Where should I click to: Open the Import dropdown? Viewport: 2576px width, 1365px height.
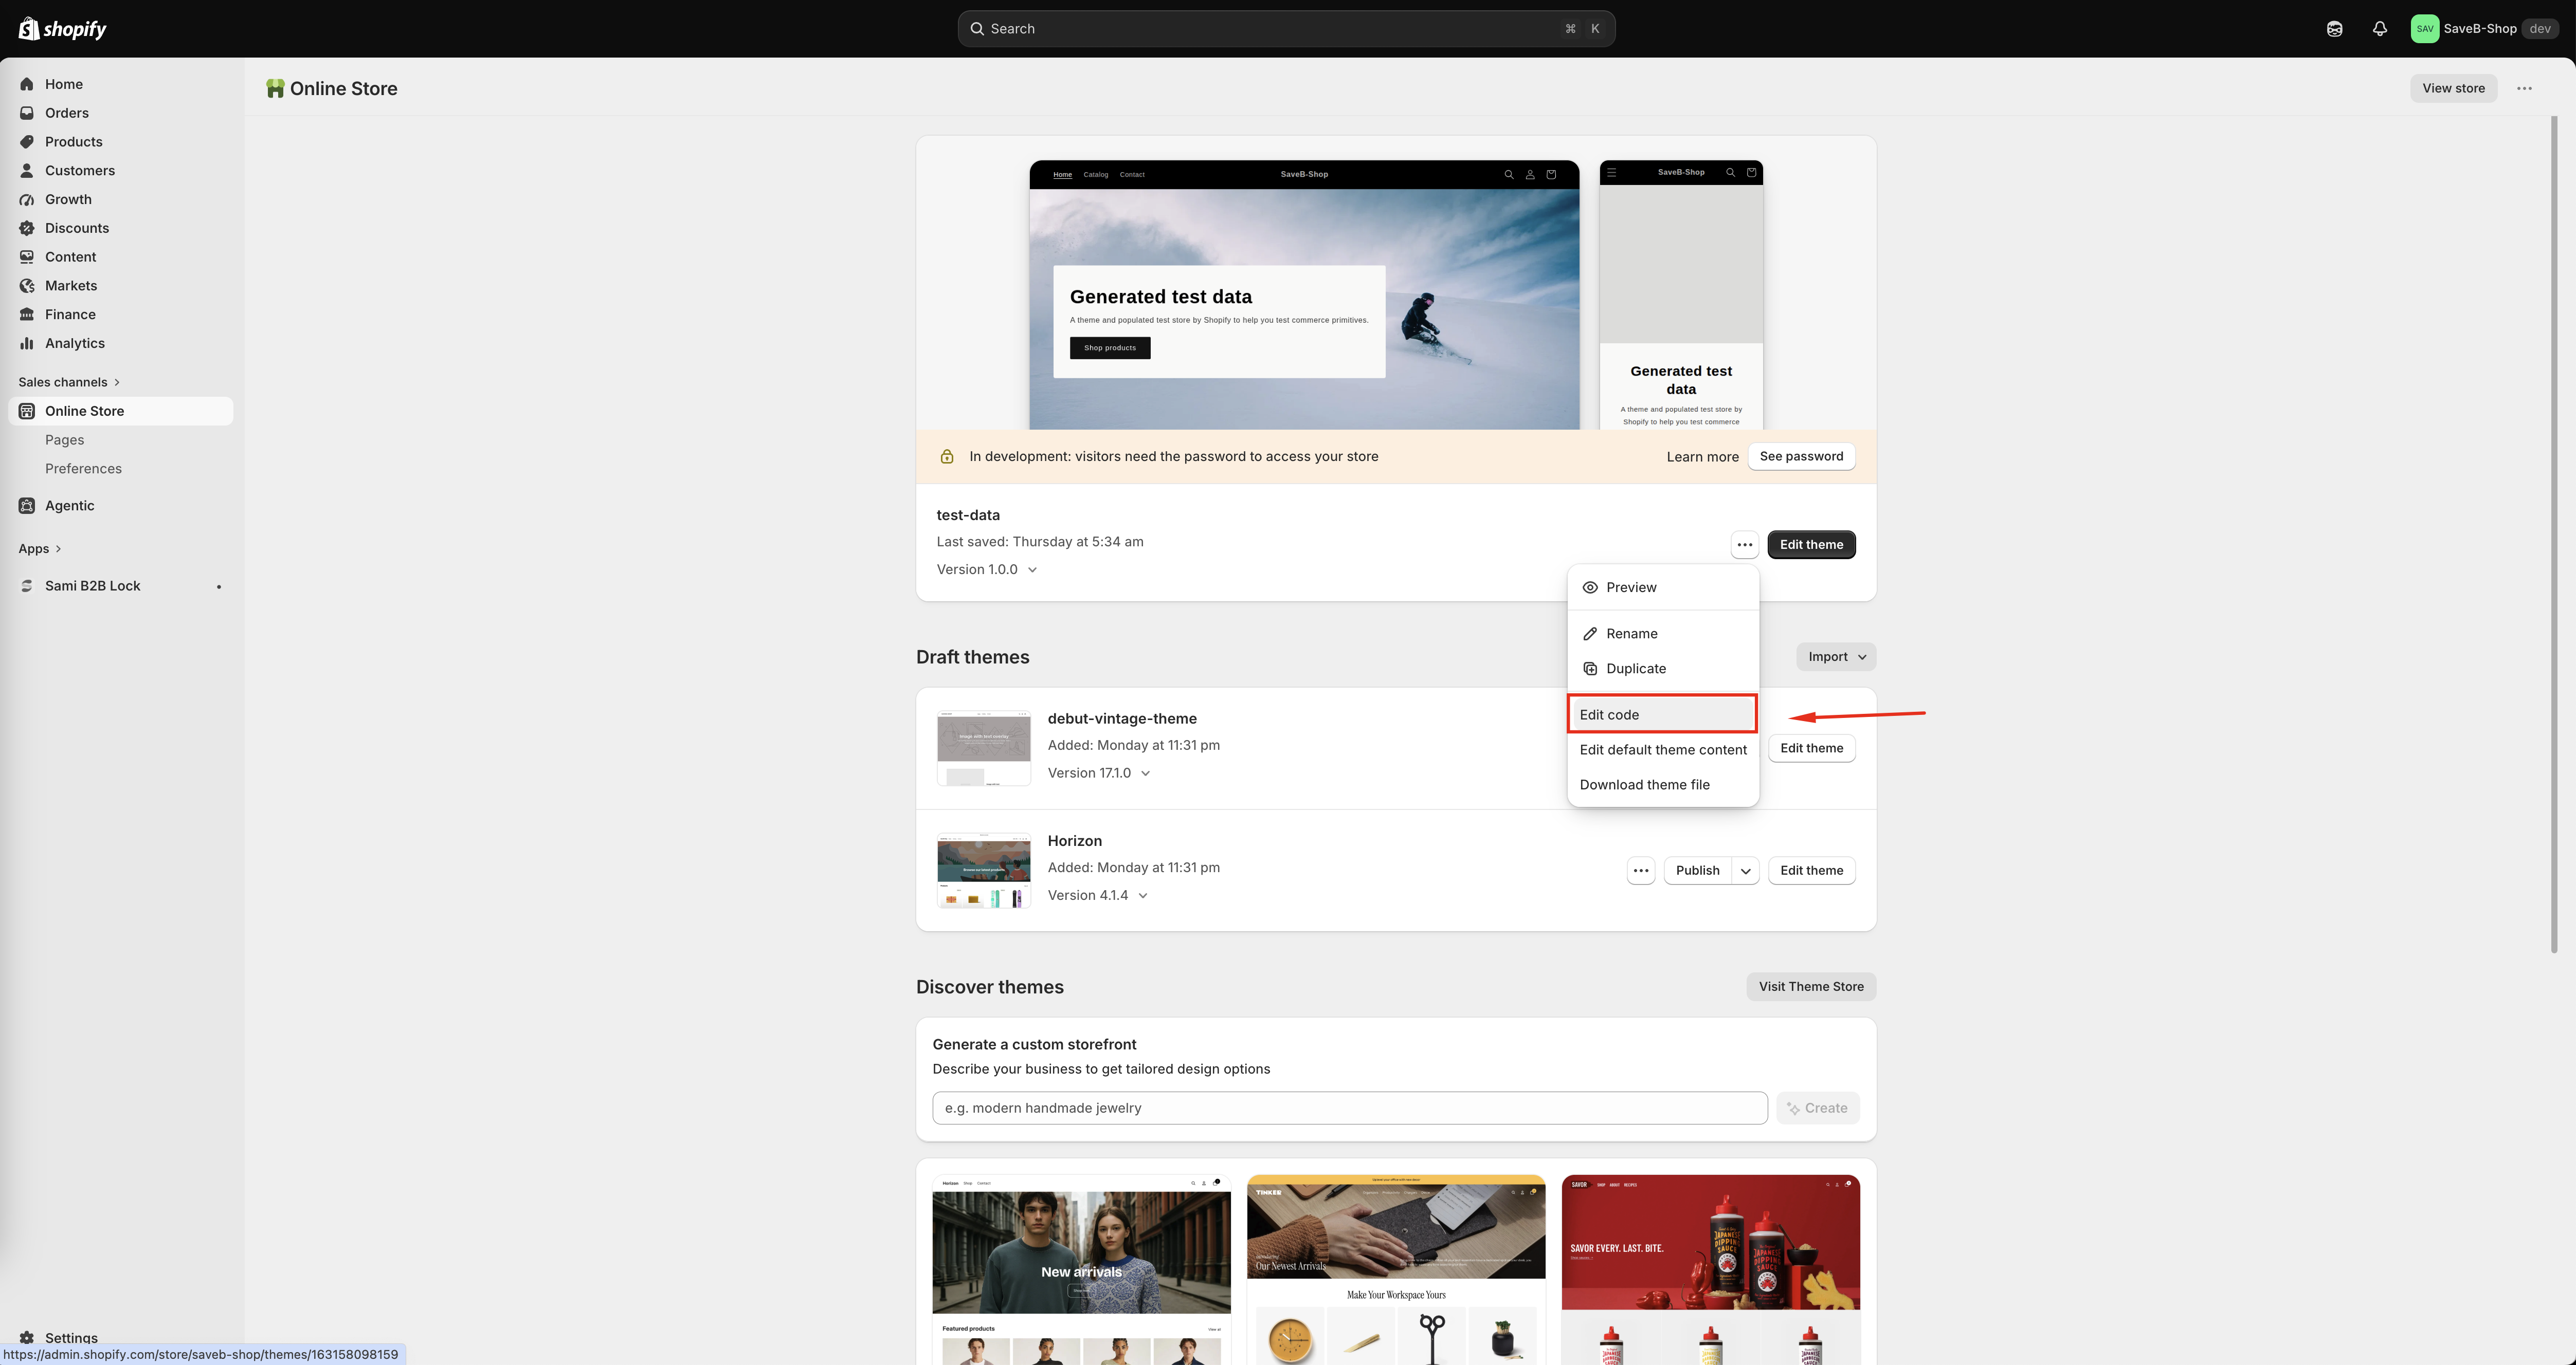tap(1836, 656)
